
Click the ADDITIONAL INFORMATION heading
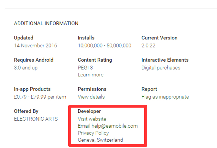coord(46,24)
